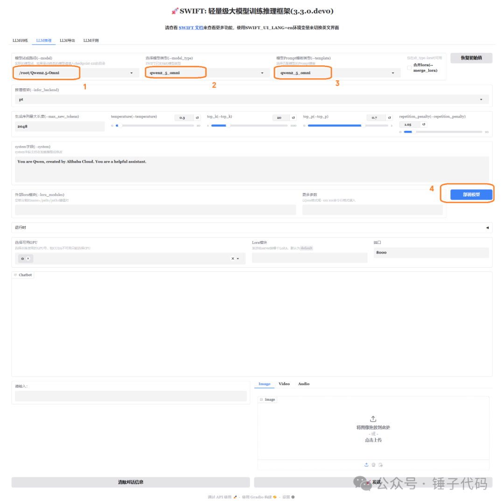This screenshot has height=504, width=504.
Task: Expand the 运行时 runtime accordion
Action: (252, 227)
